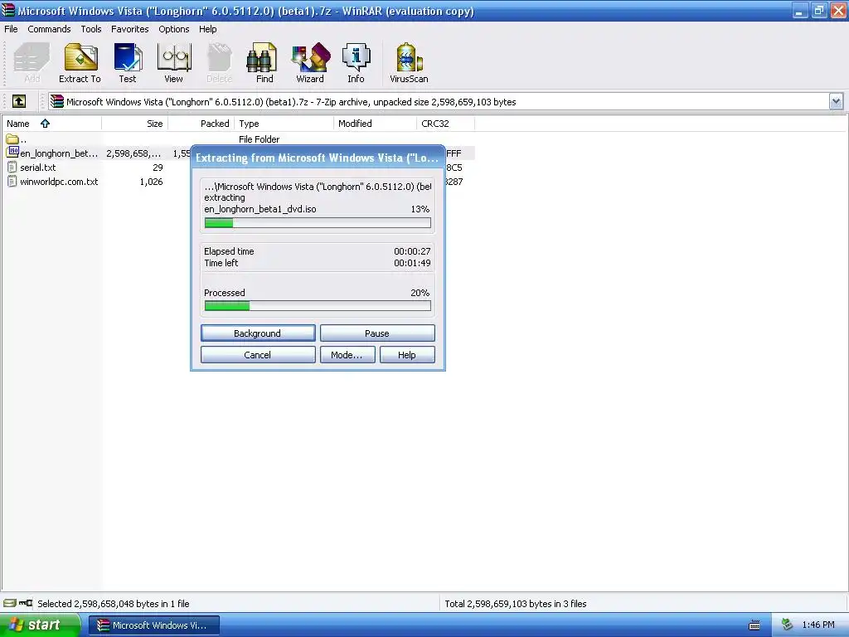Open the Tools menu
The height and width of the screenshot is (637, 849).
coord(91,29)
